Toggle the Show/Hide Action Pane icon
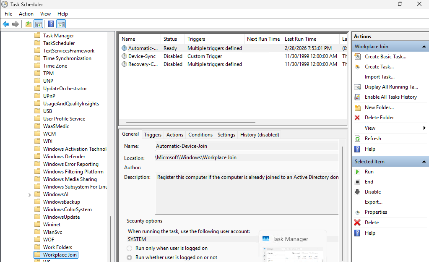 (61, 24)
